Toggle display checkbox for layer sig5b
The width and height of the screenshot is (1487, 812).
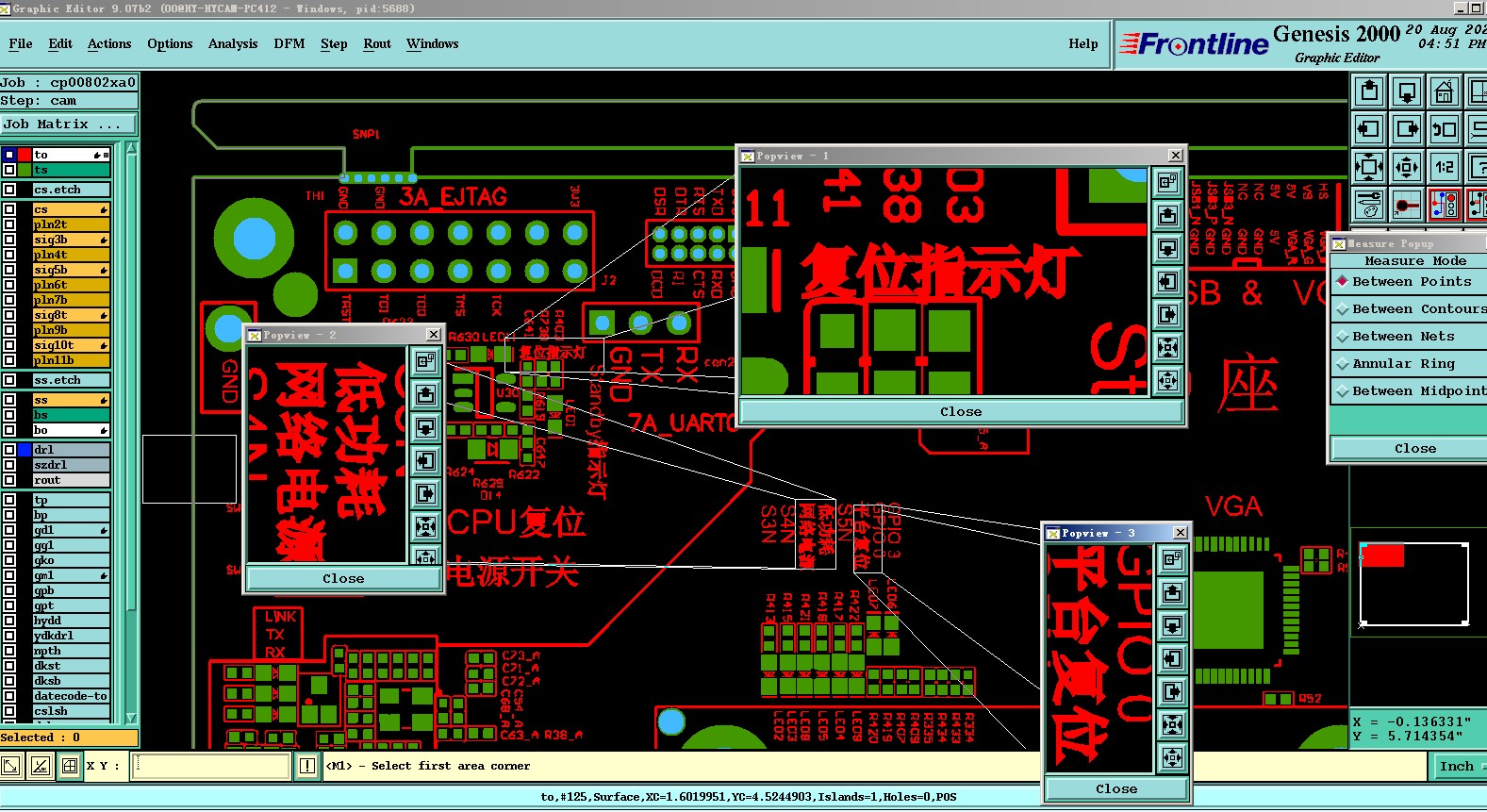(9, 270)
